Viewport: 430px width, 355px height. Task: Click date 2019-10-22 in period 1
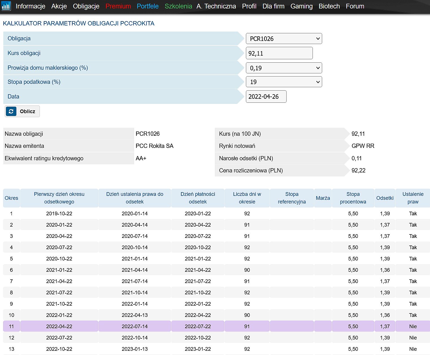pyautogui.click(x=59, y=214)
